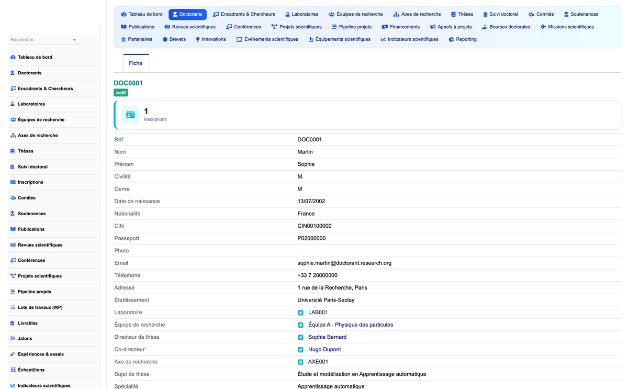
Task: Click the Livrables clipboard-check icon
Action: 13,323
